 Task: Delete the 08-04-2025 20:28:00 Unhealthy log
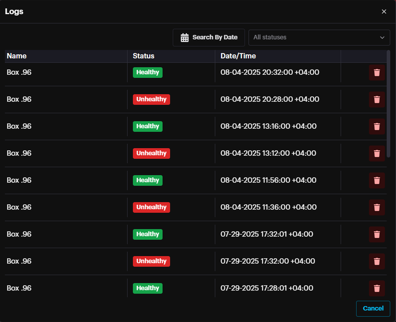coord(377,100)
